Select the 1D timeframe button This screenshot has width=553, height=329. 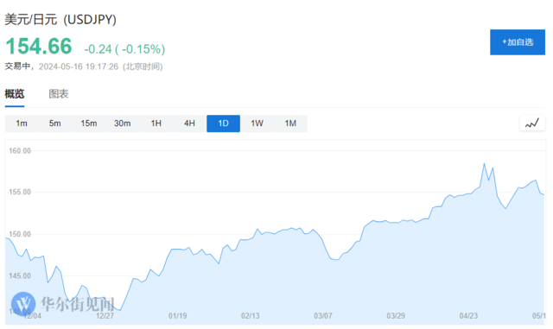[x=223, y=123]
